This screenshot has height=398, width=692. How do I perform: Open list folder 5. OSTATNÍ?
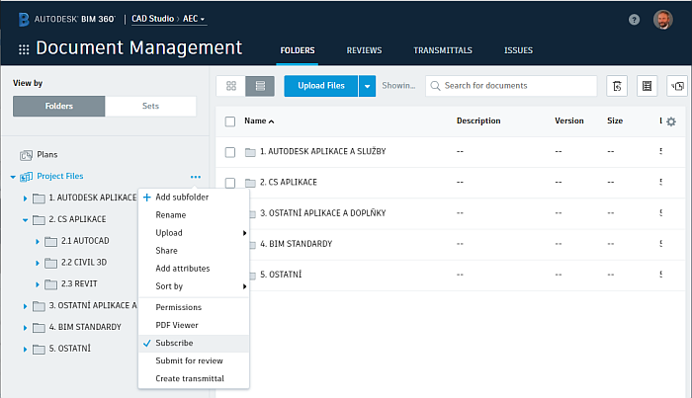(x=281, y=275)
